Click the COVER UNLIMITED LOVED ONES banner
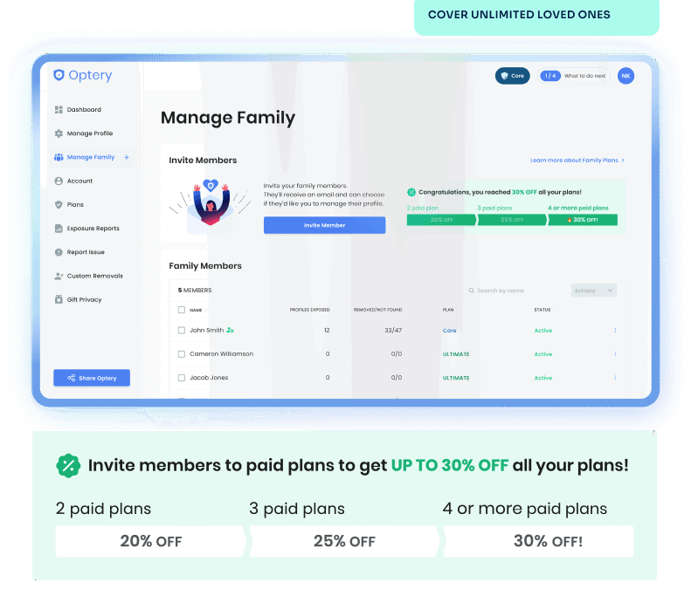 536,16
